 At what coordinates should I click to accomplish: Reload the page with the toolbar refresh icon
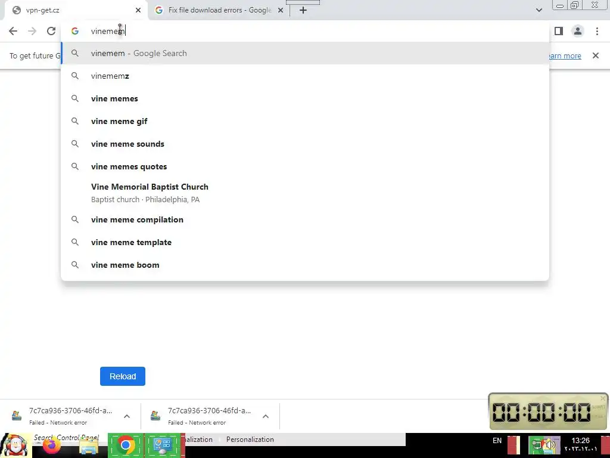point(51,31)
